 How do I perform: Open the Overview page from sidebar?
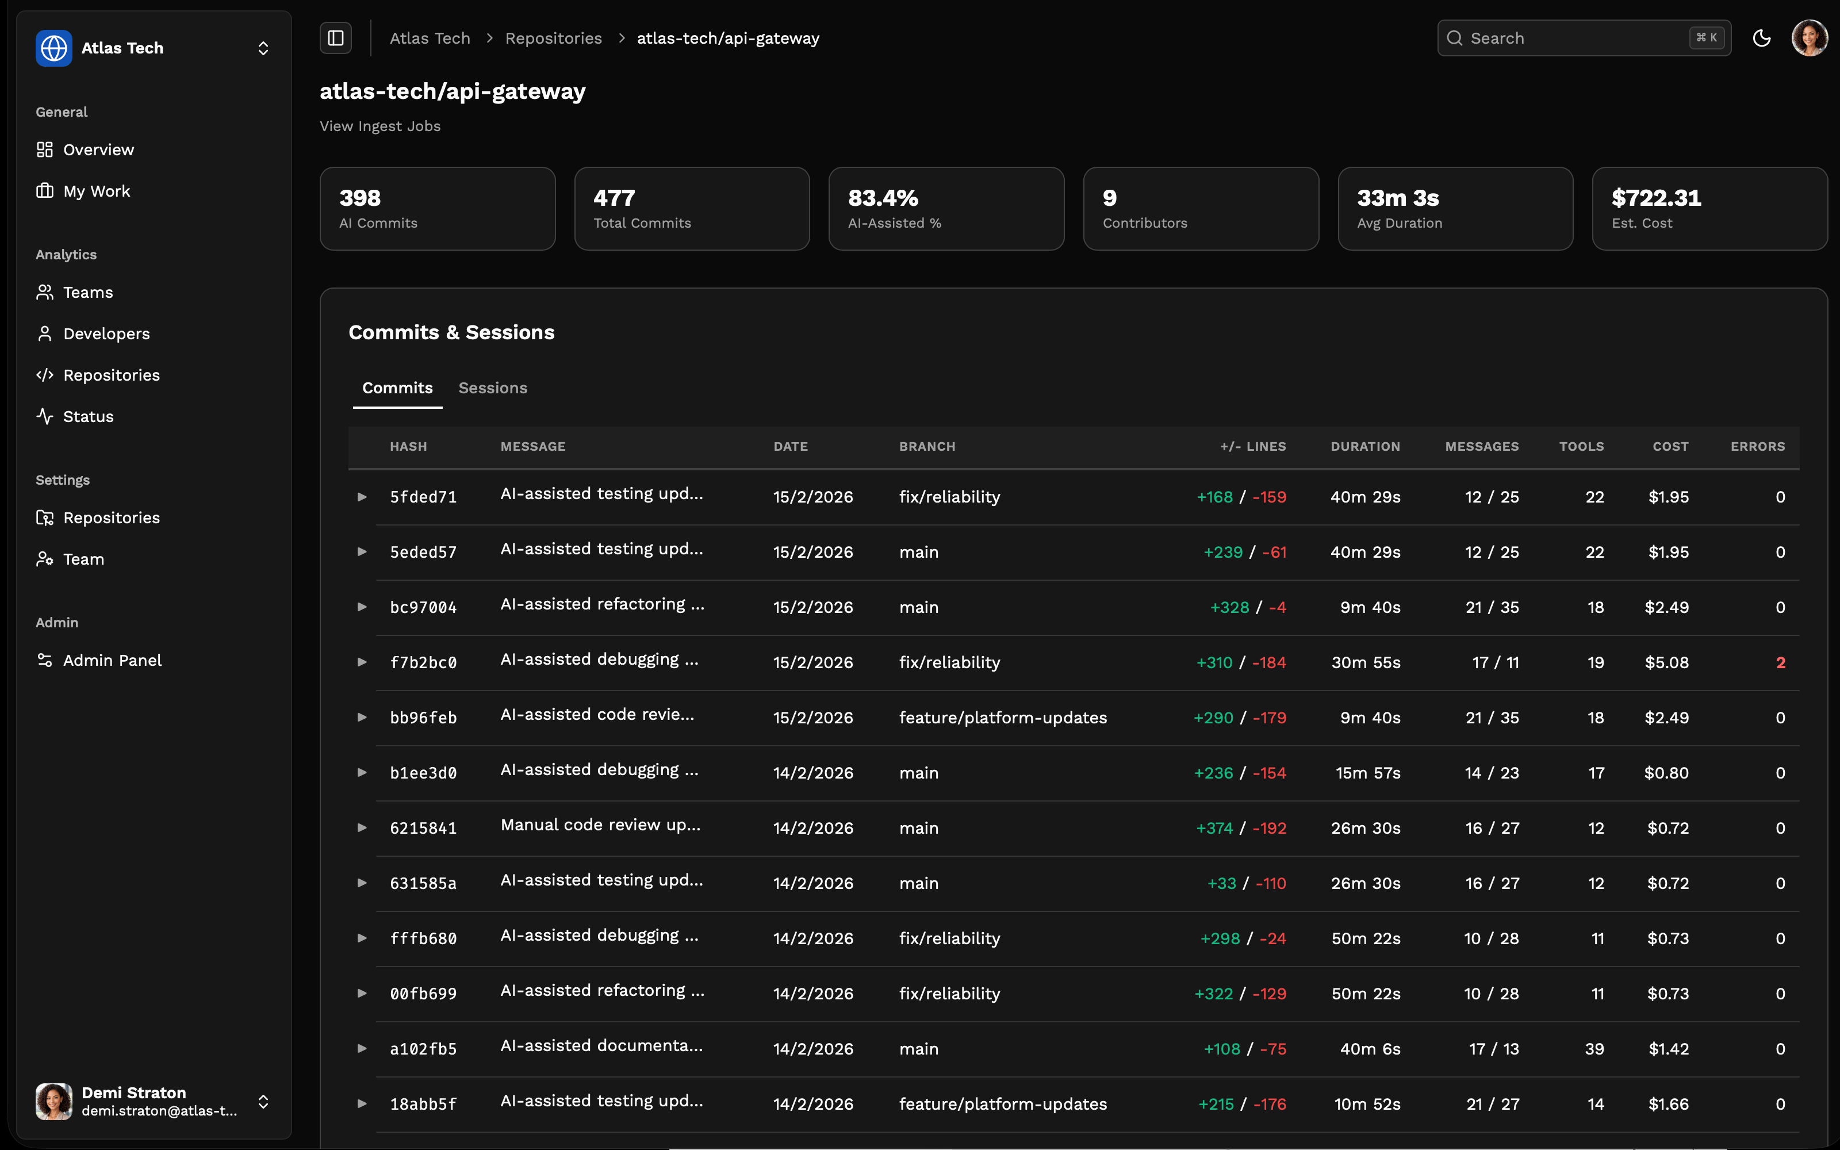click(98, 149)
